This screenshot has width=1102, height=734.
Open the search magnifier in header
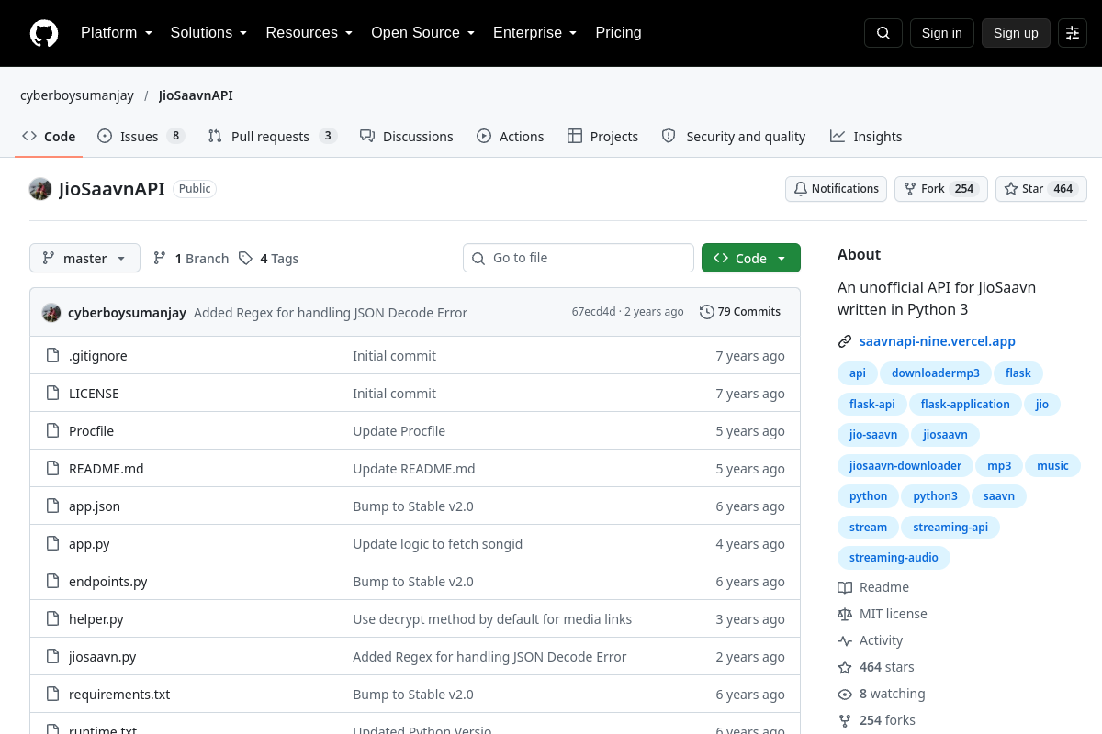[883, 33]
